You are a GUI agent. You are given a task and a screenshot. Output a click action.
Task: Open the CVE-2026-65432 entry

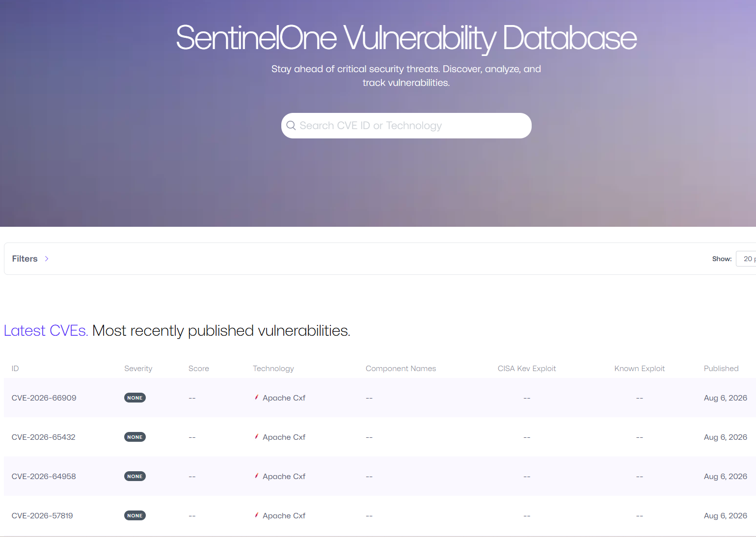(44, 437)
